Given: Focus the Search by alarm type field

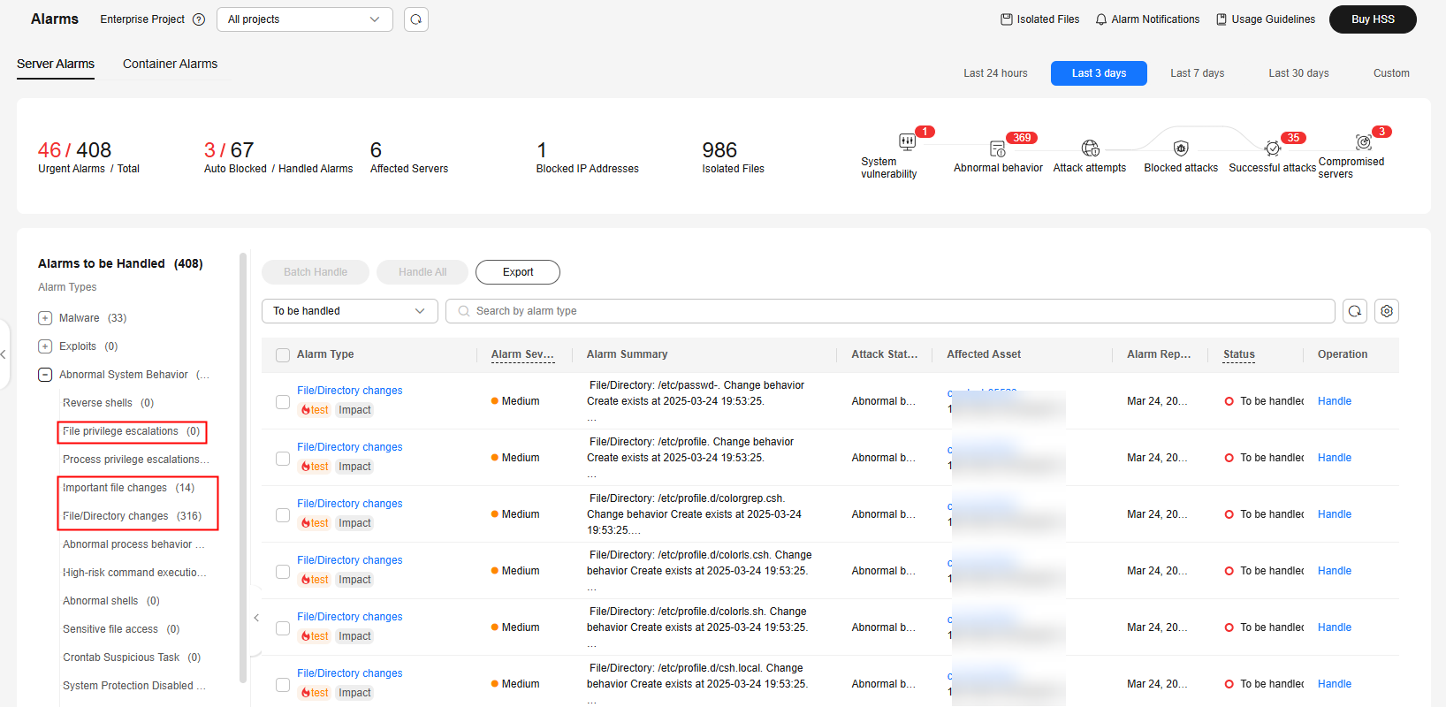Looking at the screenshot, I should point(890,311).
